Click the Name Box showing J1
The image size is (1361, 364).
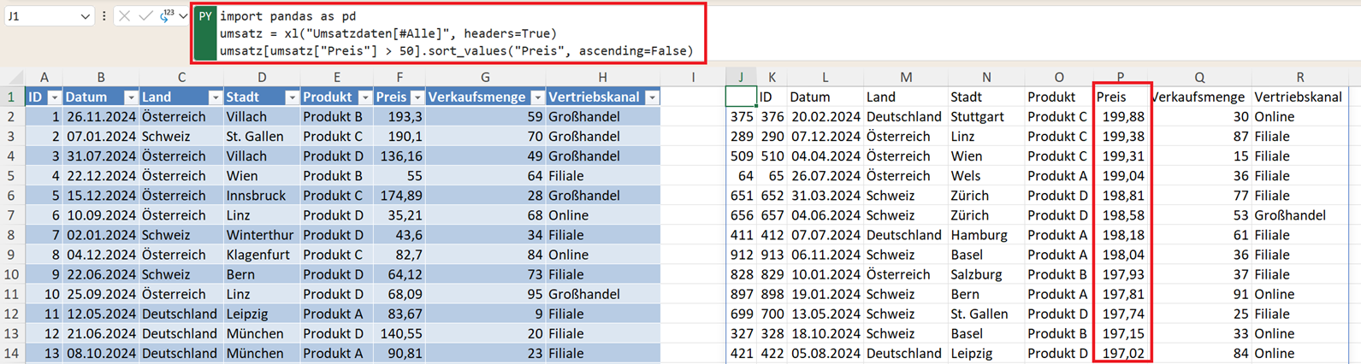[41, 16]
